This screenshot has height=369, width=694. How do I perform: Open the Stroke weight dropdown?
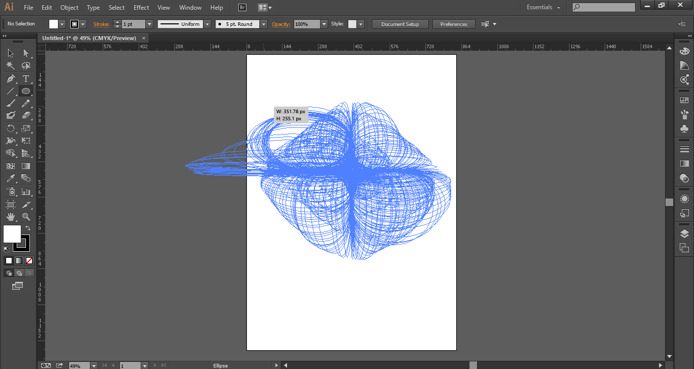[149, 24]
